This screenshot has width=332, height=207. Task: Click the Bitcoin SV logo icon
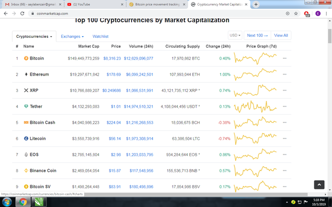(26, 187)
